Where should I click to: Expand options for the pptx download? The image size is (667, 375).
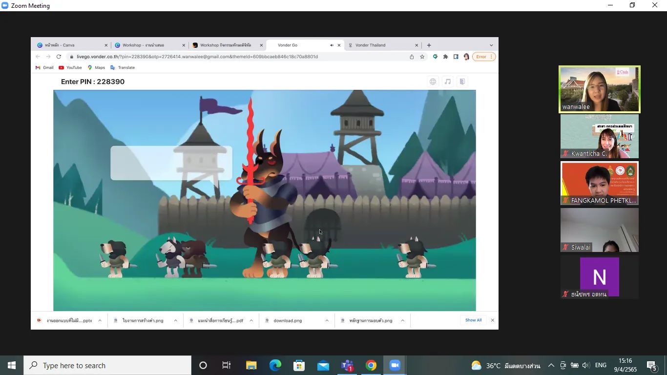tap(100, 320)
